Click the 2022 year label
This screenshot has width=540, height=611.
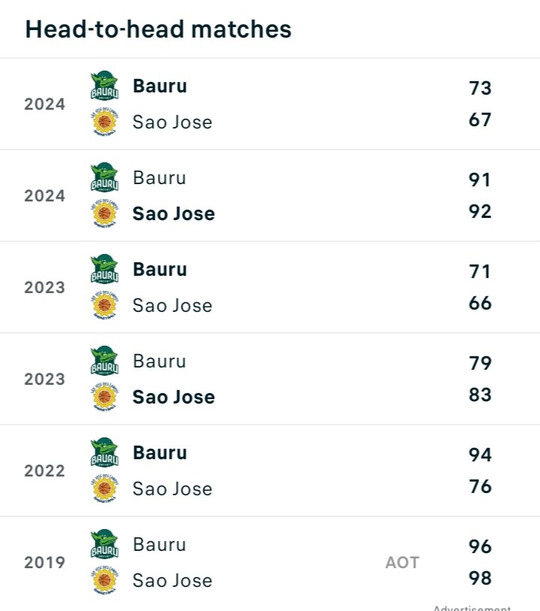[44, 470]
